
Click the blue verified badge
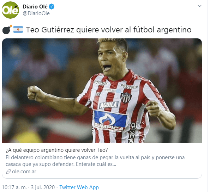(x=52, y=7)
